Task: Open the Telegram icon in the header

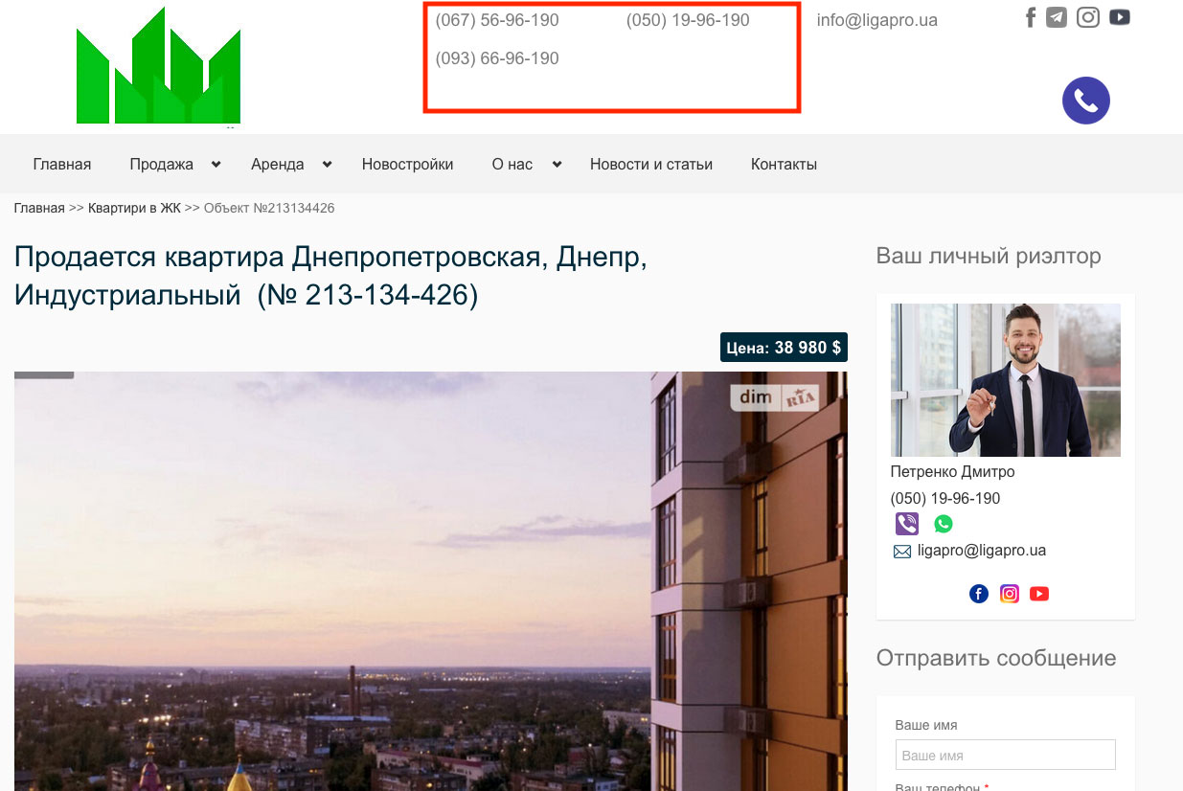Action: point(1057,17)
